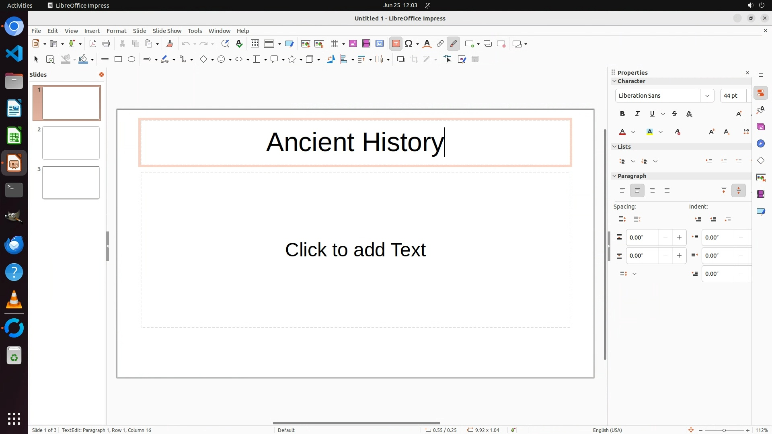Viewport: 772px width, 434px height.
Task: Collapse the Paragraph section
Action: coord(614,176)
